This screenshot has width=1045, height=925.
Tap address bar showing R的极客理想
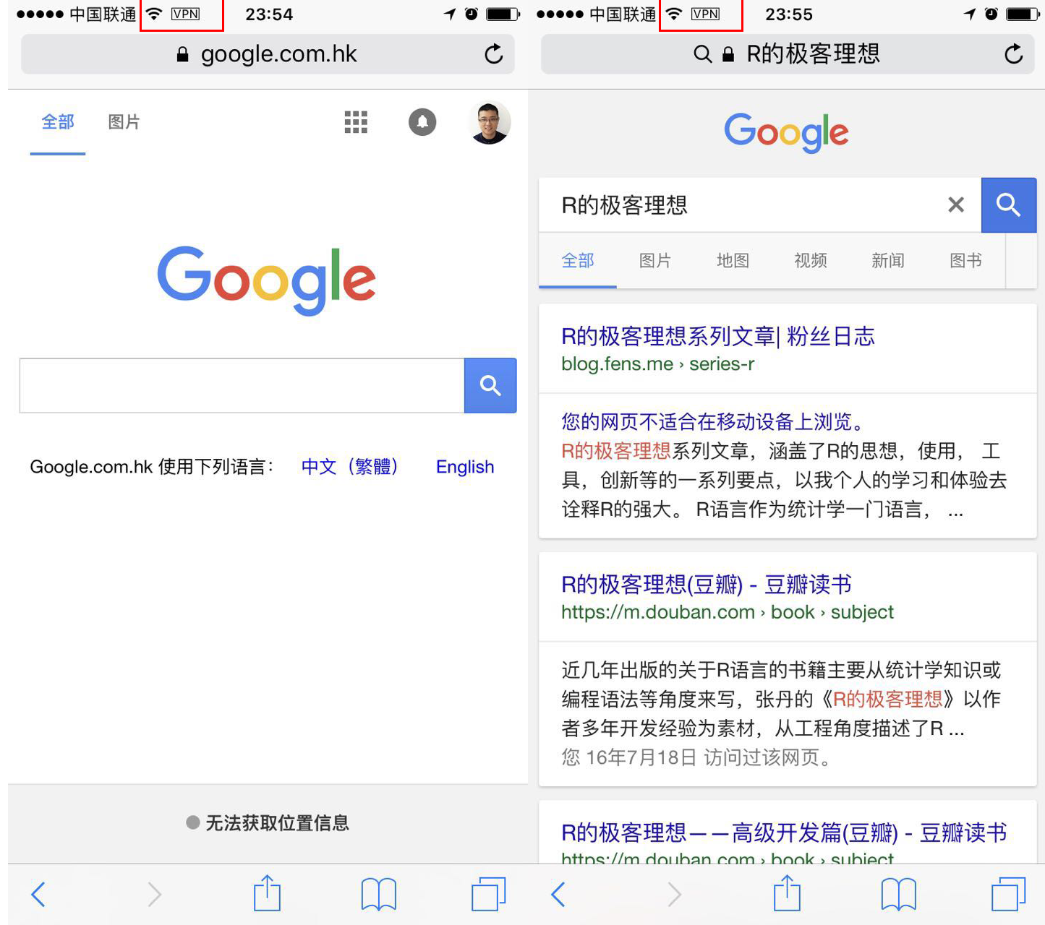coord(788,54)
